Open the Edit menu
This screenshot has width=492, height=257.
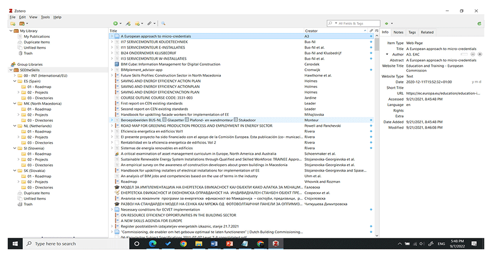tap(22, 17)
